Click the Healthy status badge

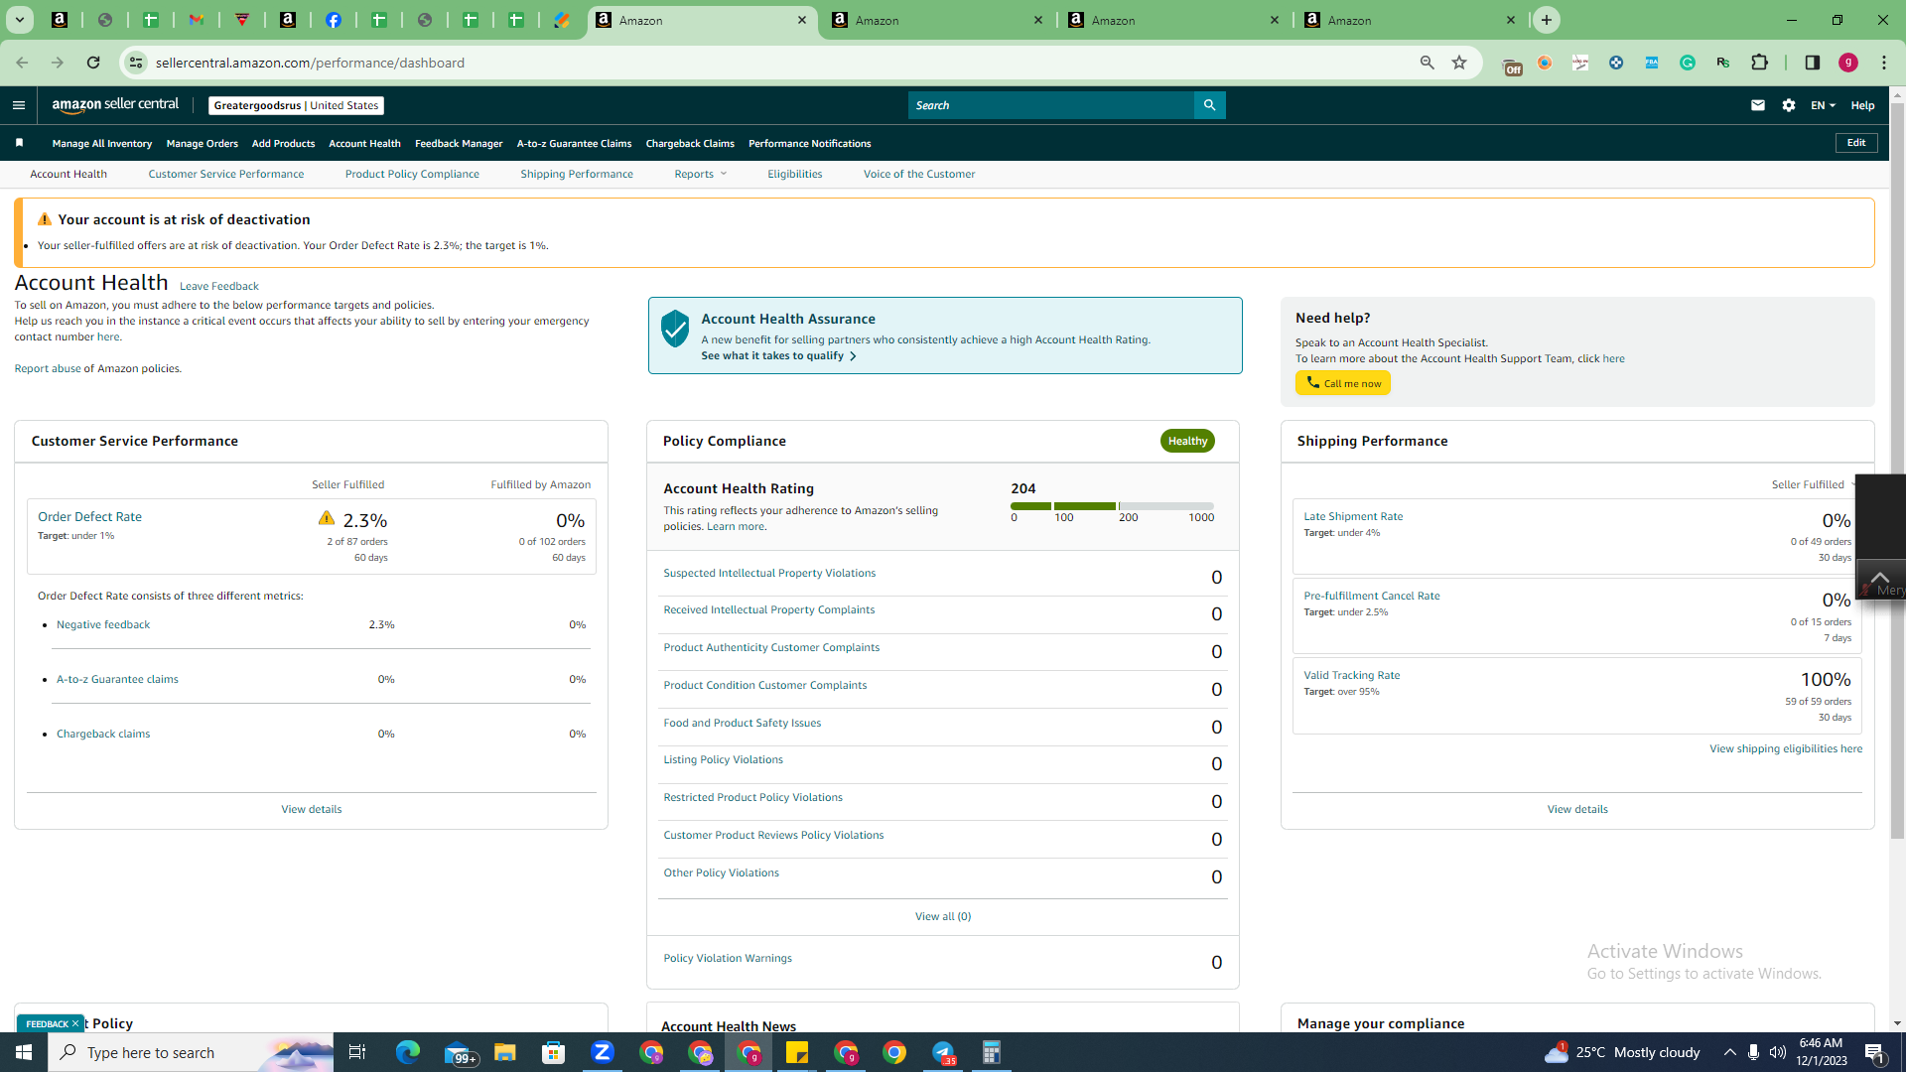point(1187,441)
